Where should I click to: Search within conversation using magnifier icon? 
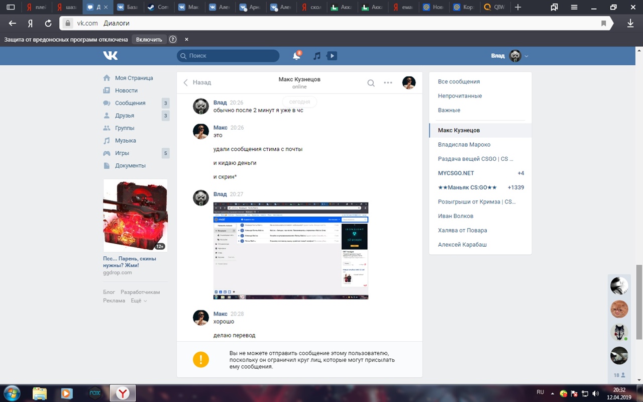point(371,83)
